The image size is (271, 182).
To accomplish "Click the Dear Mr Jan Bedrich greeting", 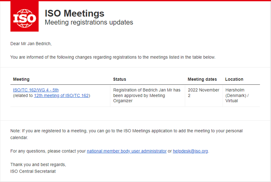I will [31, 44].
